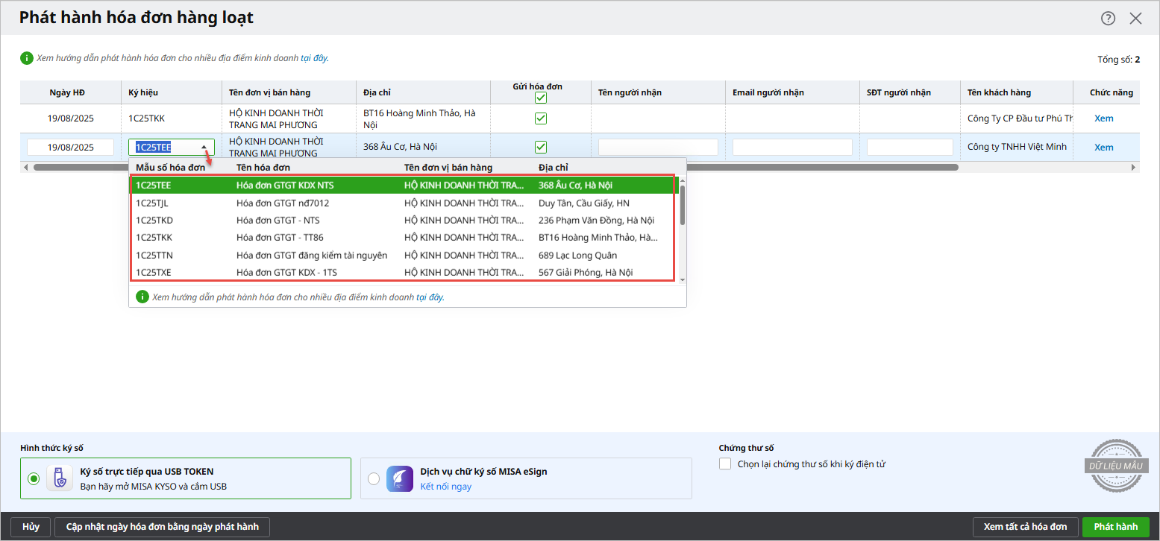This screenshot has height=541, width=1160.
Task: Click info icon in dropdown footer
Action: point(142,297)
